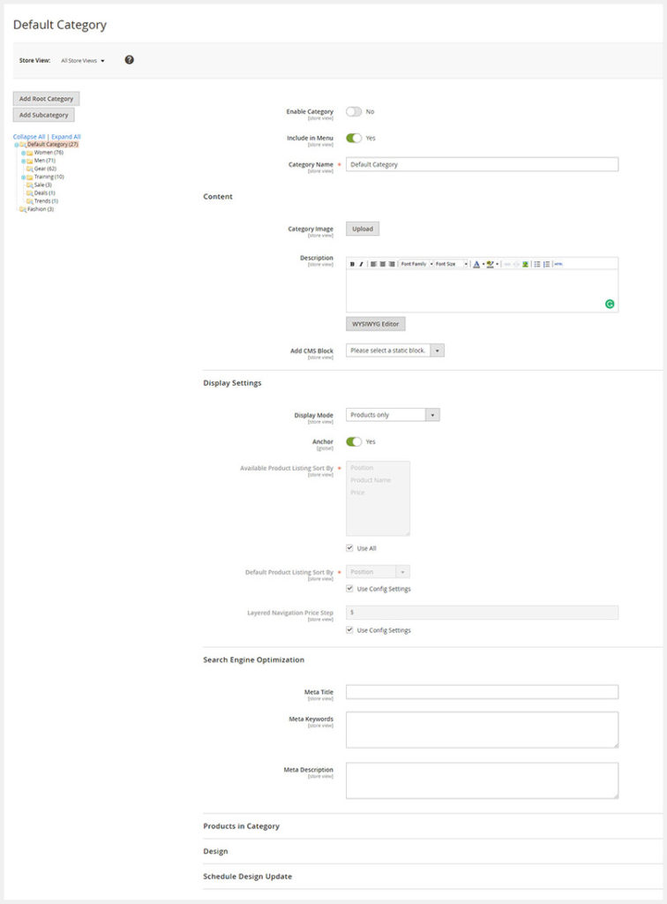Open the Schedule Design Update section
Viewport: 667px width, 904px height.
pos(247,877)
